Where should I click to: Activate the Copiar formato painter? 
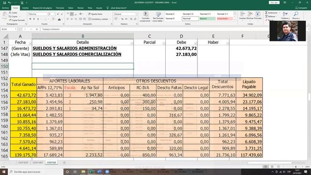pos(17,20)
